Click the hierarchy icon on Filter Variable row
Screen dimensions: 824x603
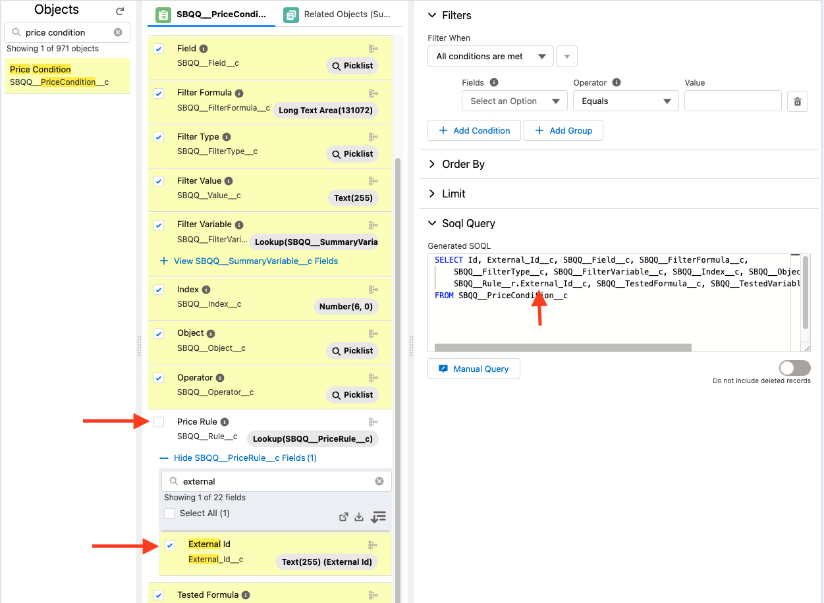(373, 225)
